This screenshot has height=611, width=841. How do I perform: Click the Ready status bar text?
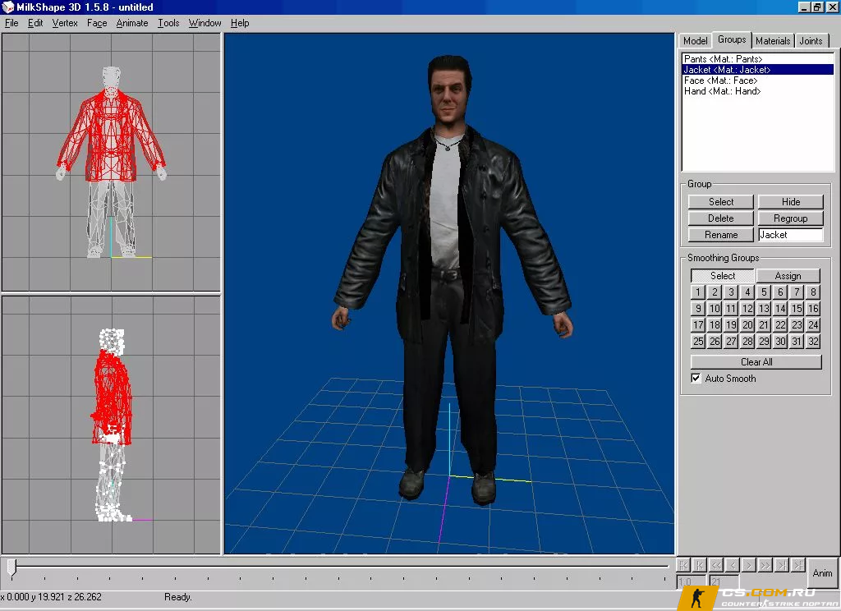[178, 597]
